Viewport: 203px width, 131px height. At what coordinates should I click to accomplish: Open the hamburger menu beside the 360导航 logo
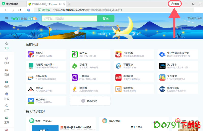coord(7,19)
